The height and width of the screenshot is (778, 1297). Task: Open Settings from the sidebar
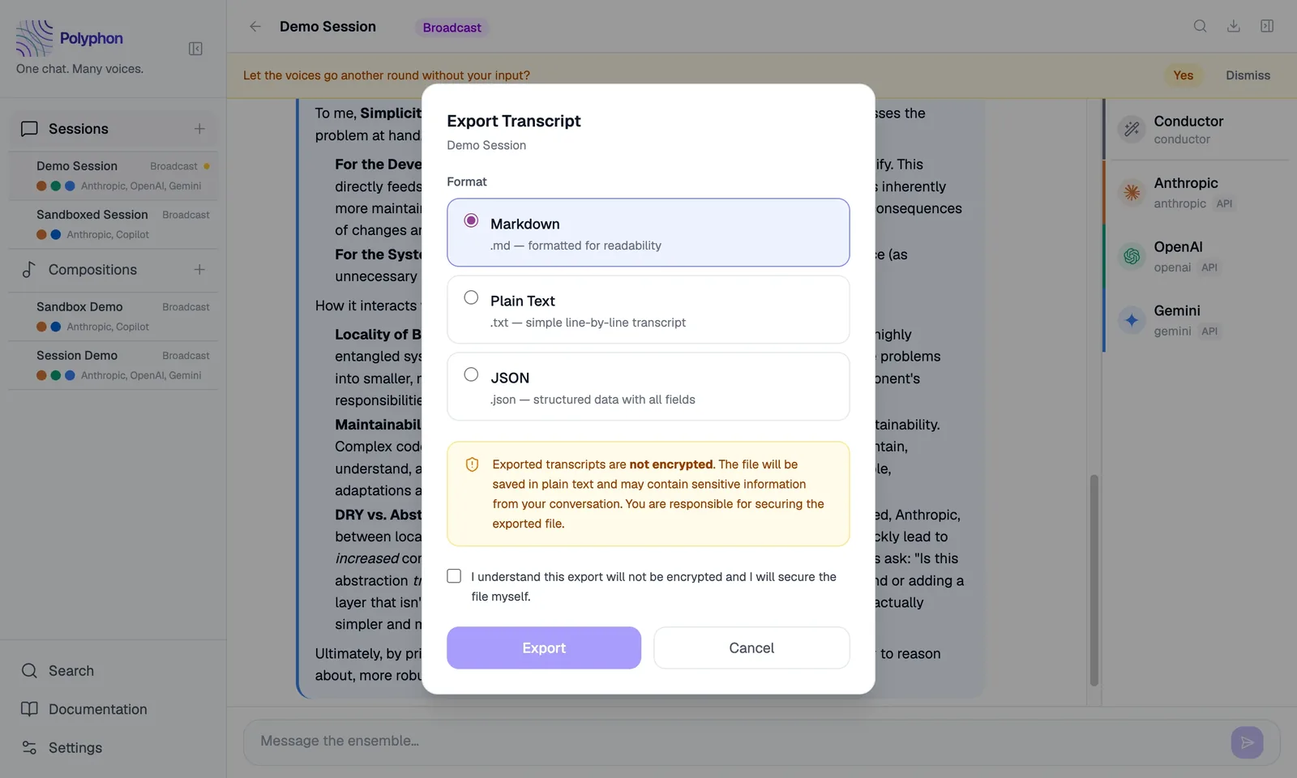click(x=75, y=747)
